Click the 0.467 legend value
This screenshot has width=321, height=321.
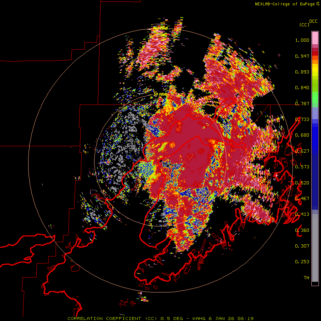pos(302,199)
